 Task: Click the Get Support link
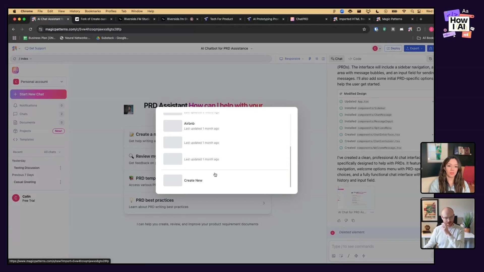(35, 48)
